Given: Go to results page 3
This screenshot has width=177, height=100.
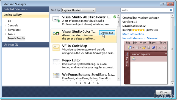Looking at the screenshot, I should 85,83.
